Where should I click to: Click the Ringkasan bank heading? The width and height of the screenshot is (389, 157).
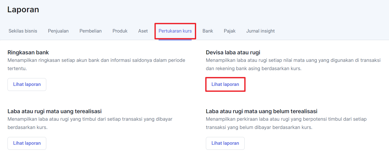(x=28, y=53)
